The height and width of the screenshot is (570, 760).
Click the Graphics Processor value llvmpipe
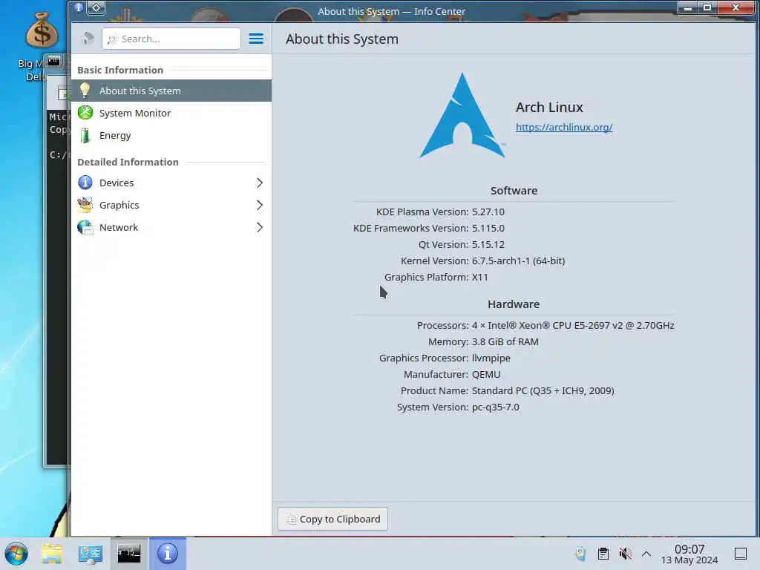click(x=491, y=358)
